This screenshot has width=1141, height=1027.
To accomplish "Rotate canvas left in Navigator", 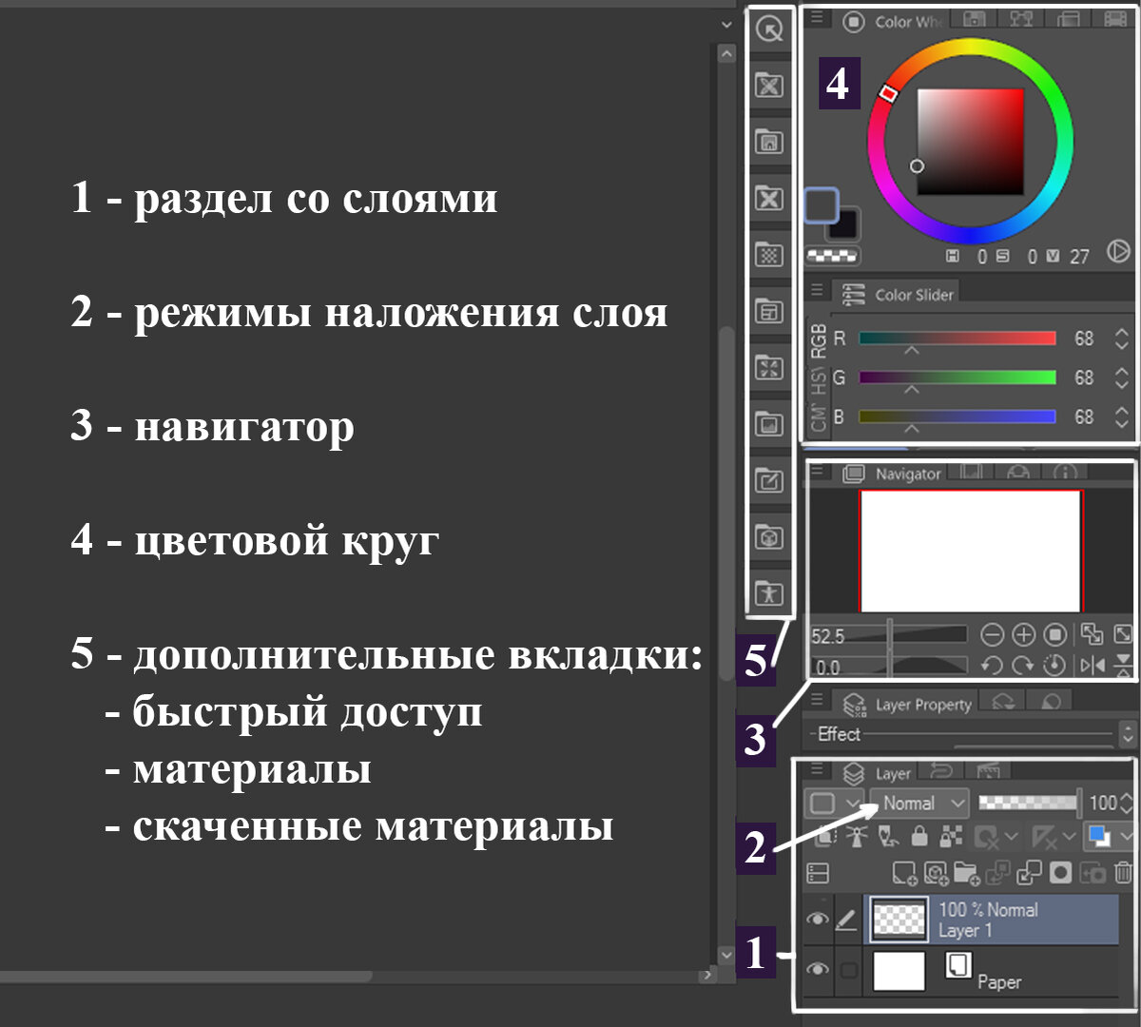I will (x=992, y=666).
